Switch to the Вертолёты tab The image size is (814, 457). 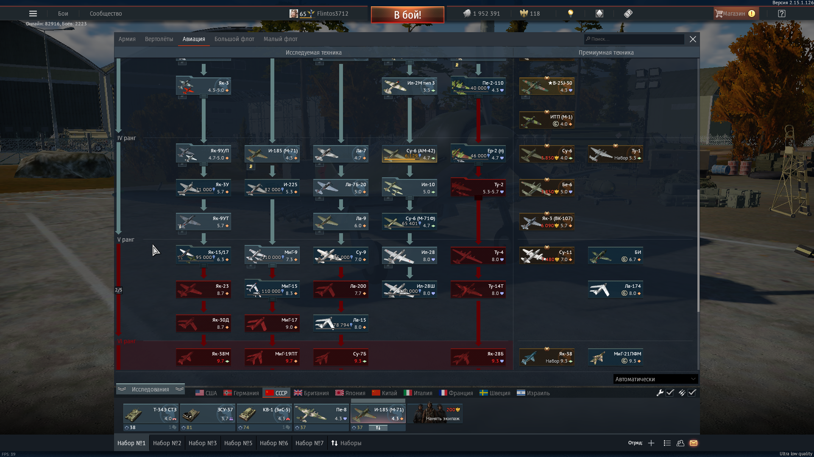tap(159, 39)
